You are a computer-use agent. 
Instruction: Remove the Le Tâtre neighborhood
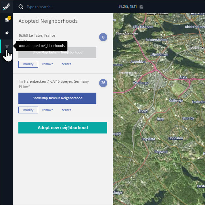tap(48, 64)
